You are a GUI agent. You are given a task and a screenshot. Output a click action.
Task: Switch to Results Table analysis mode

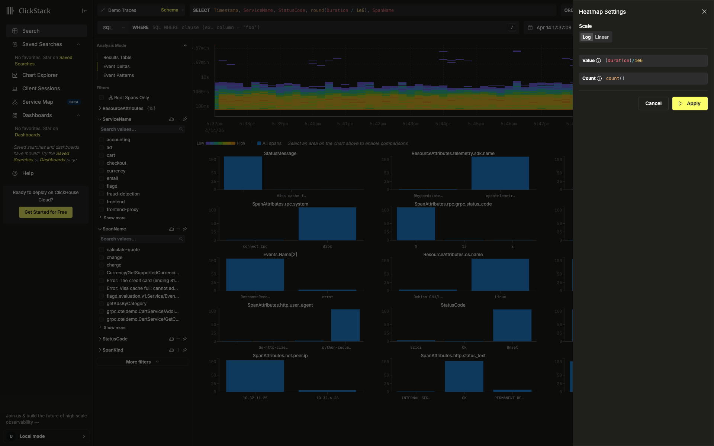(x=117, y=57)
